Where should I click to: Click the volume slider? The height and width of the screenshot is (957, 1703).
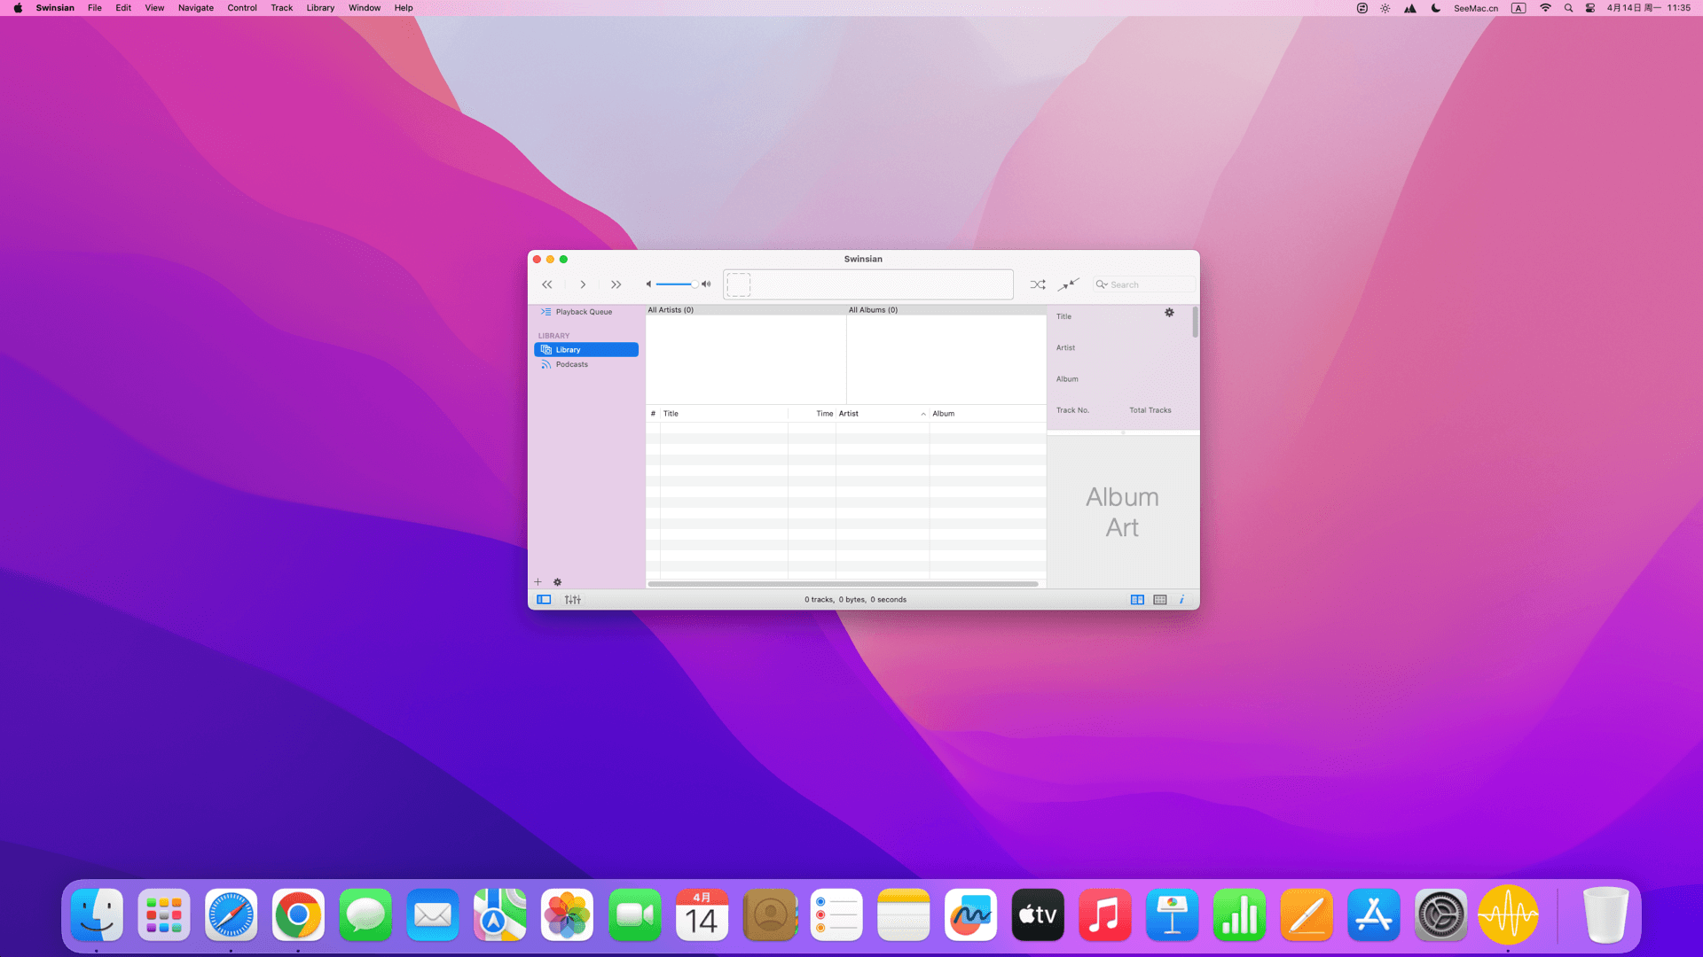click(677, 284)
